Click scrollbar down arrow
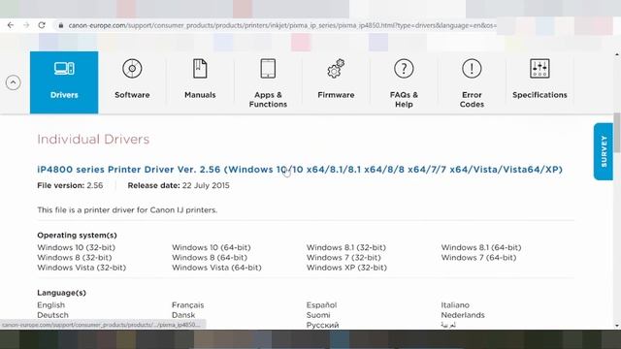Image resolution: width=621 pixels, height=349 pixels. tap(617, 326)
